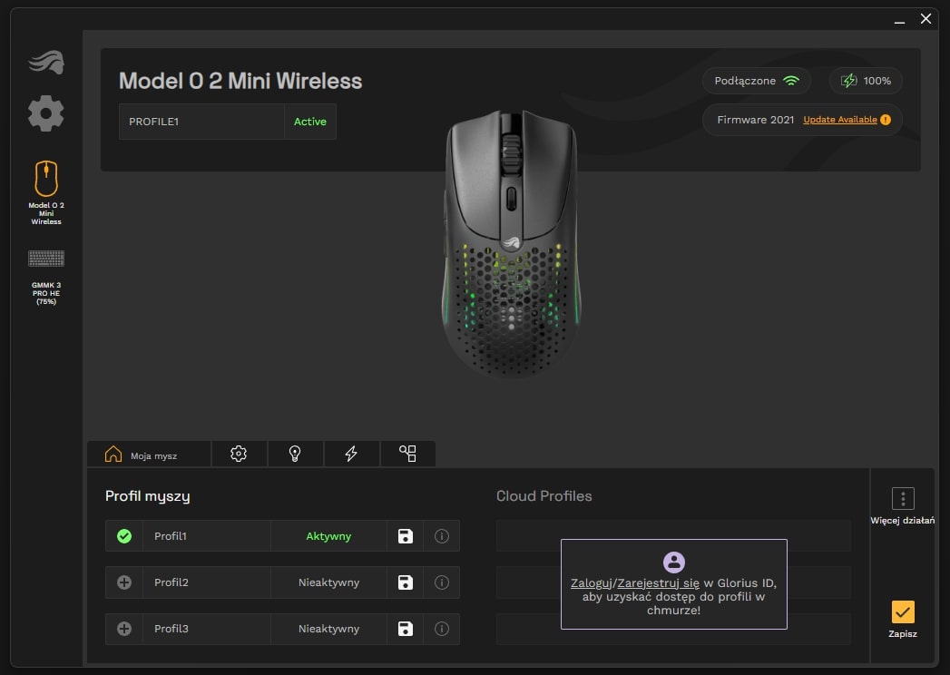950x675 pixels.
Task: Click the Active profile status label
Action: [309, 122]
